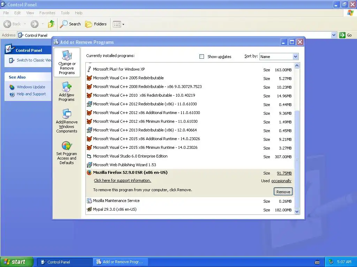The image size is (357, 267).
Task: Click the programs list scrollbar thumb
Action: [297, 159]
